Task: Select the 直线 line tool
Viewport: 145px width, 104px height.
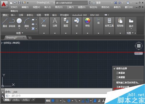Action: click(5, 23)
